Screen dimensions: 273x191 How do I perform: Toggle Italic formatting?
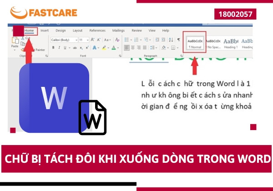(x=59, y=48)
